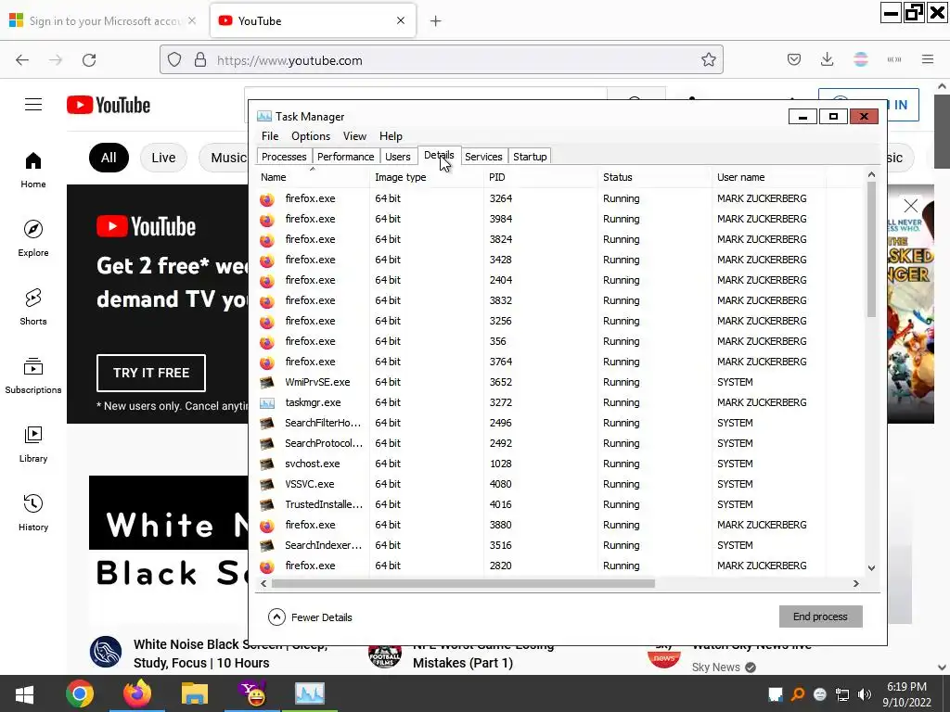Bookmark this page with the star icon

708,59
